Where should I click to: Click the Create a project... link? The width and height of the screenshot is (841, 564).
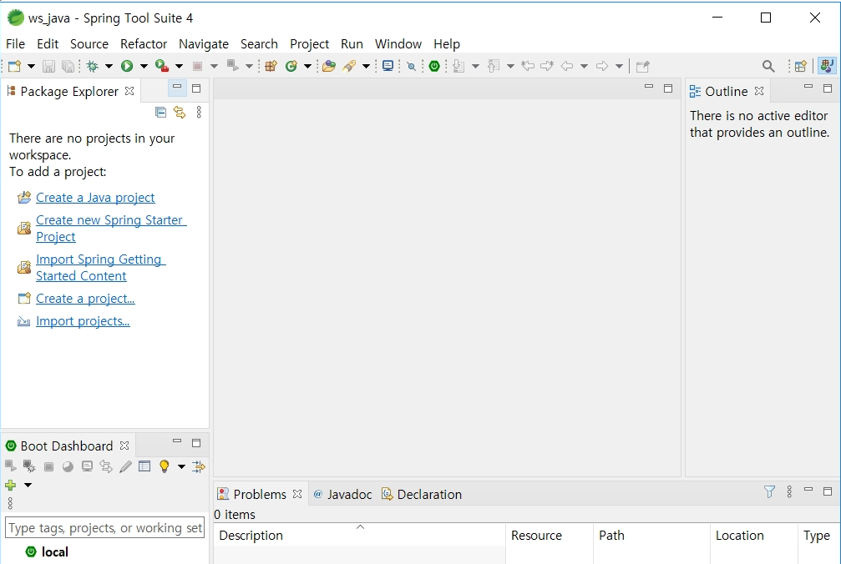[x=85, y=299]
